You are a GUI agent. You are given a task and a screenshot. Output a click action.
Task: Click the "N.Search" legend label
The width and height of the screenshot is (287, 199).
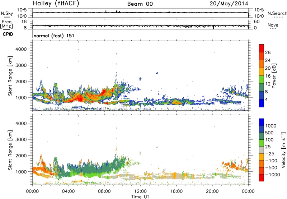pyautogui.click(x=277, y=13)
